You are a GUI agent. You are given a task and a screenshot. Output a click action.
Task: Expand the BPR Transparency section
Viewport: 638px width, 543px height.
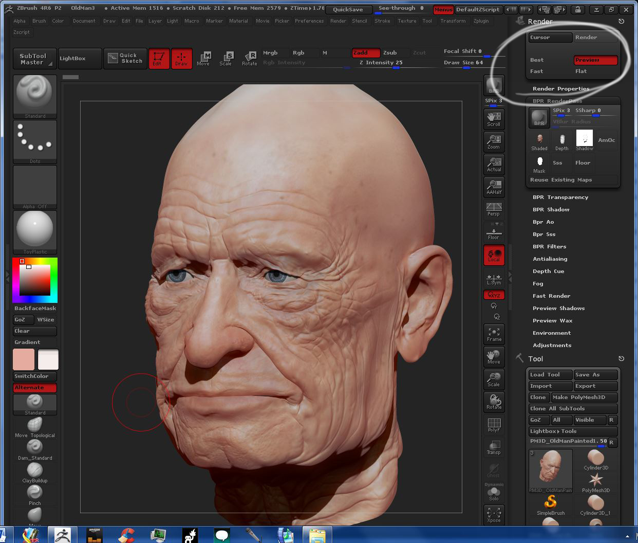click(560, 197)
